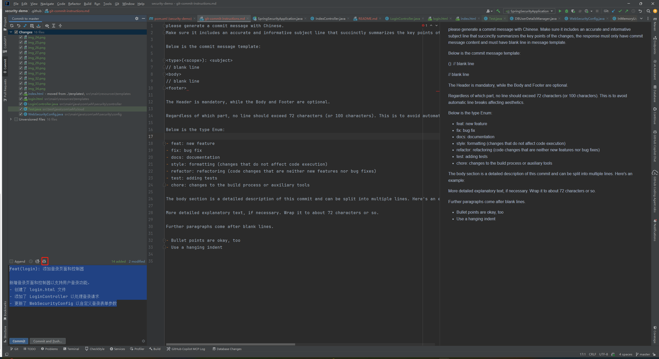Run SpringSecurityApplication with green play icon
Screen dimensions: 659x359
(x=560, y=11)
